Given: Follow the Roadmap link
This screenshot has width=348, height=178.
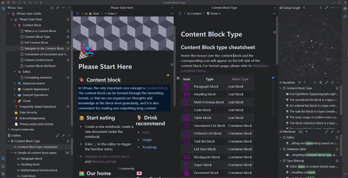Looking at the screenshot, I should click(149, 147).
